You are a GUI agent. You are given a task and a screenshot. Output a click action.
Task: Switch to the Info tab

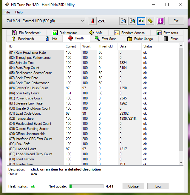point(51,39)
